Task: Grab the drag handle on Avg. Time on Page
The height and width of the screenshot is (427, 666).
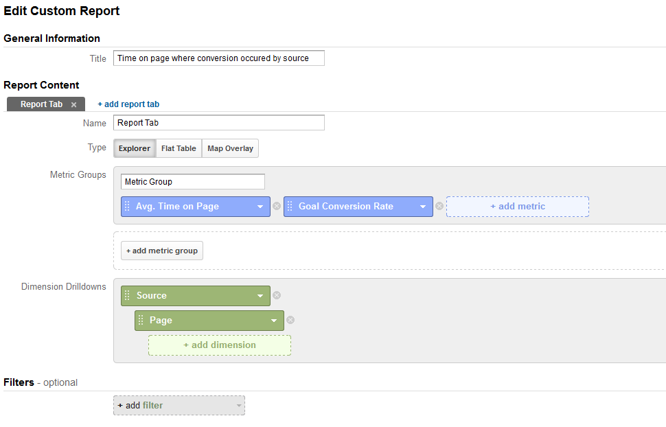Action: [127, 206]
